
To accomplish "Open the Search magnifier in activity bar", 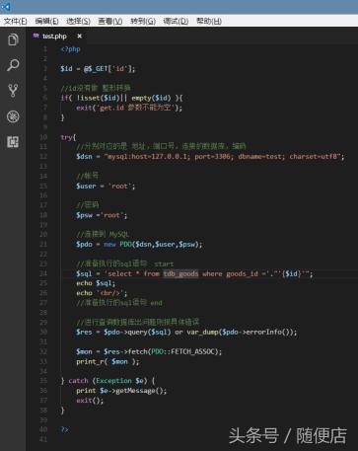I will point(13,65).
